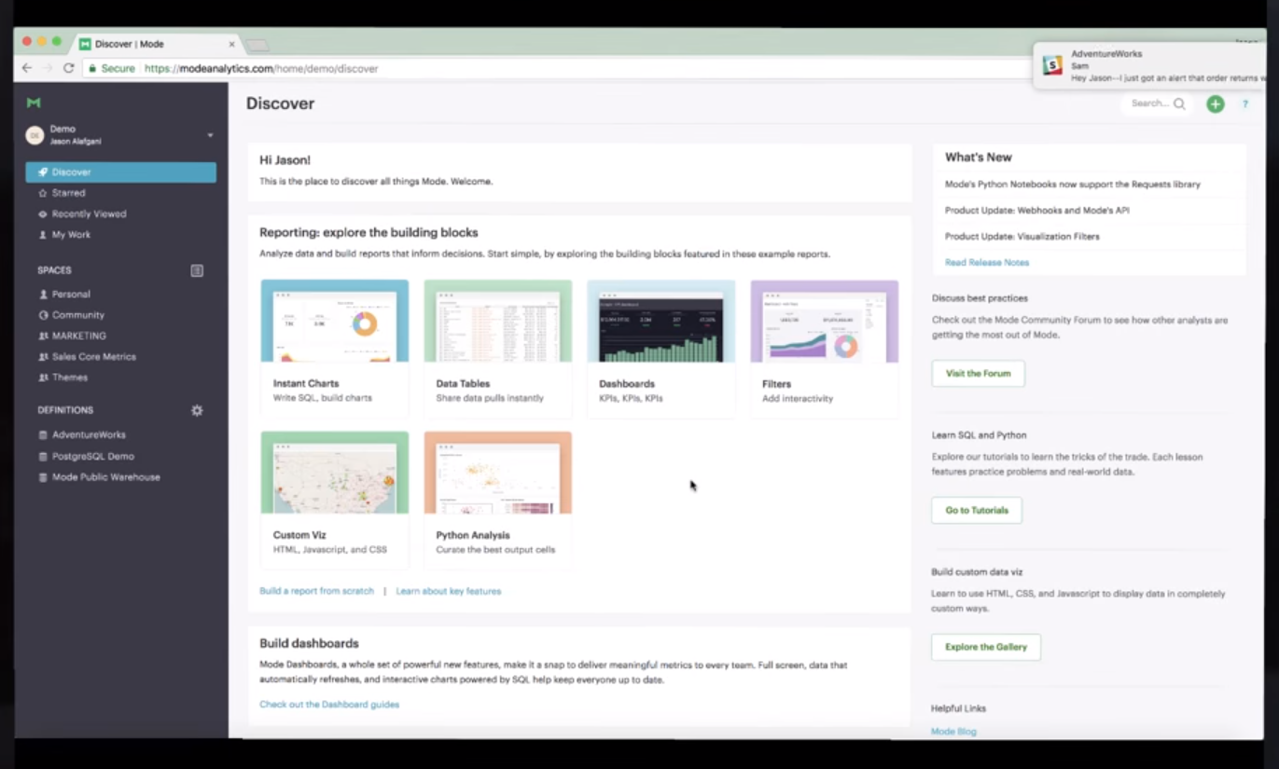Click Build a report from scratch link

tap(316, 591)
